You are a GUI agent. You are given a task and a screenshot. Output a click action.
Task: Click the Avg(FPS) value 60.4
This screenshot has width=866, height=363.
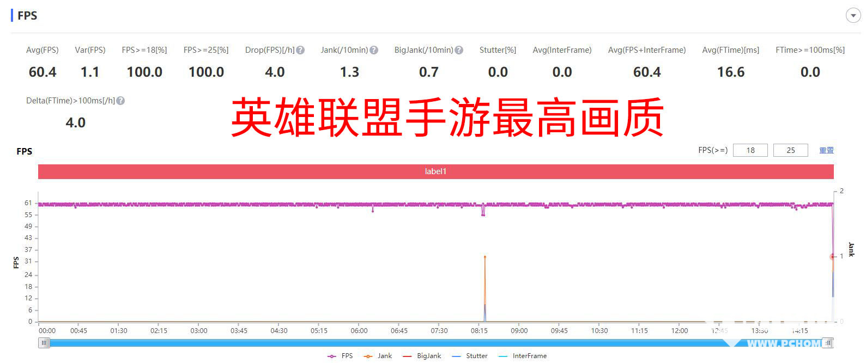(43, 72)
